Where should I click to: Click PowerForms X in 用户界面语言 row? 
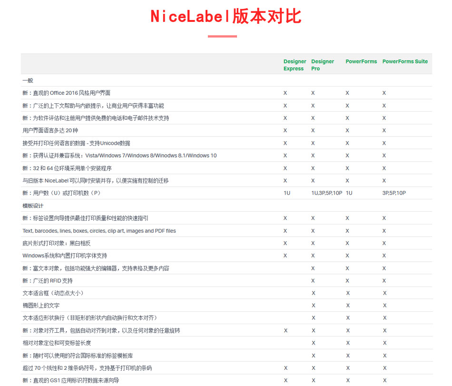click(347, 130)
